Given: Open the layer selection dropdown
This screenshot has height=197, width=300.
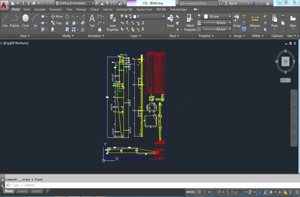Looking at the screenshot, I should [x=142, y=17].
